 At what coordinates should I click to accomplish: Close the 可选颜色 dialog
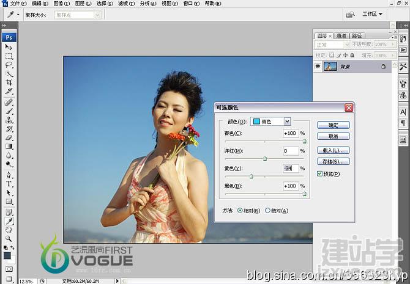(x=349, y=107)
